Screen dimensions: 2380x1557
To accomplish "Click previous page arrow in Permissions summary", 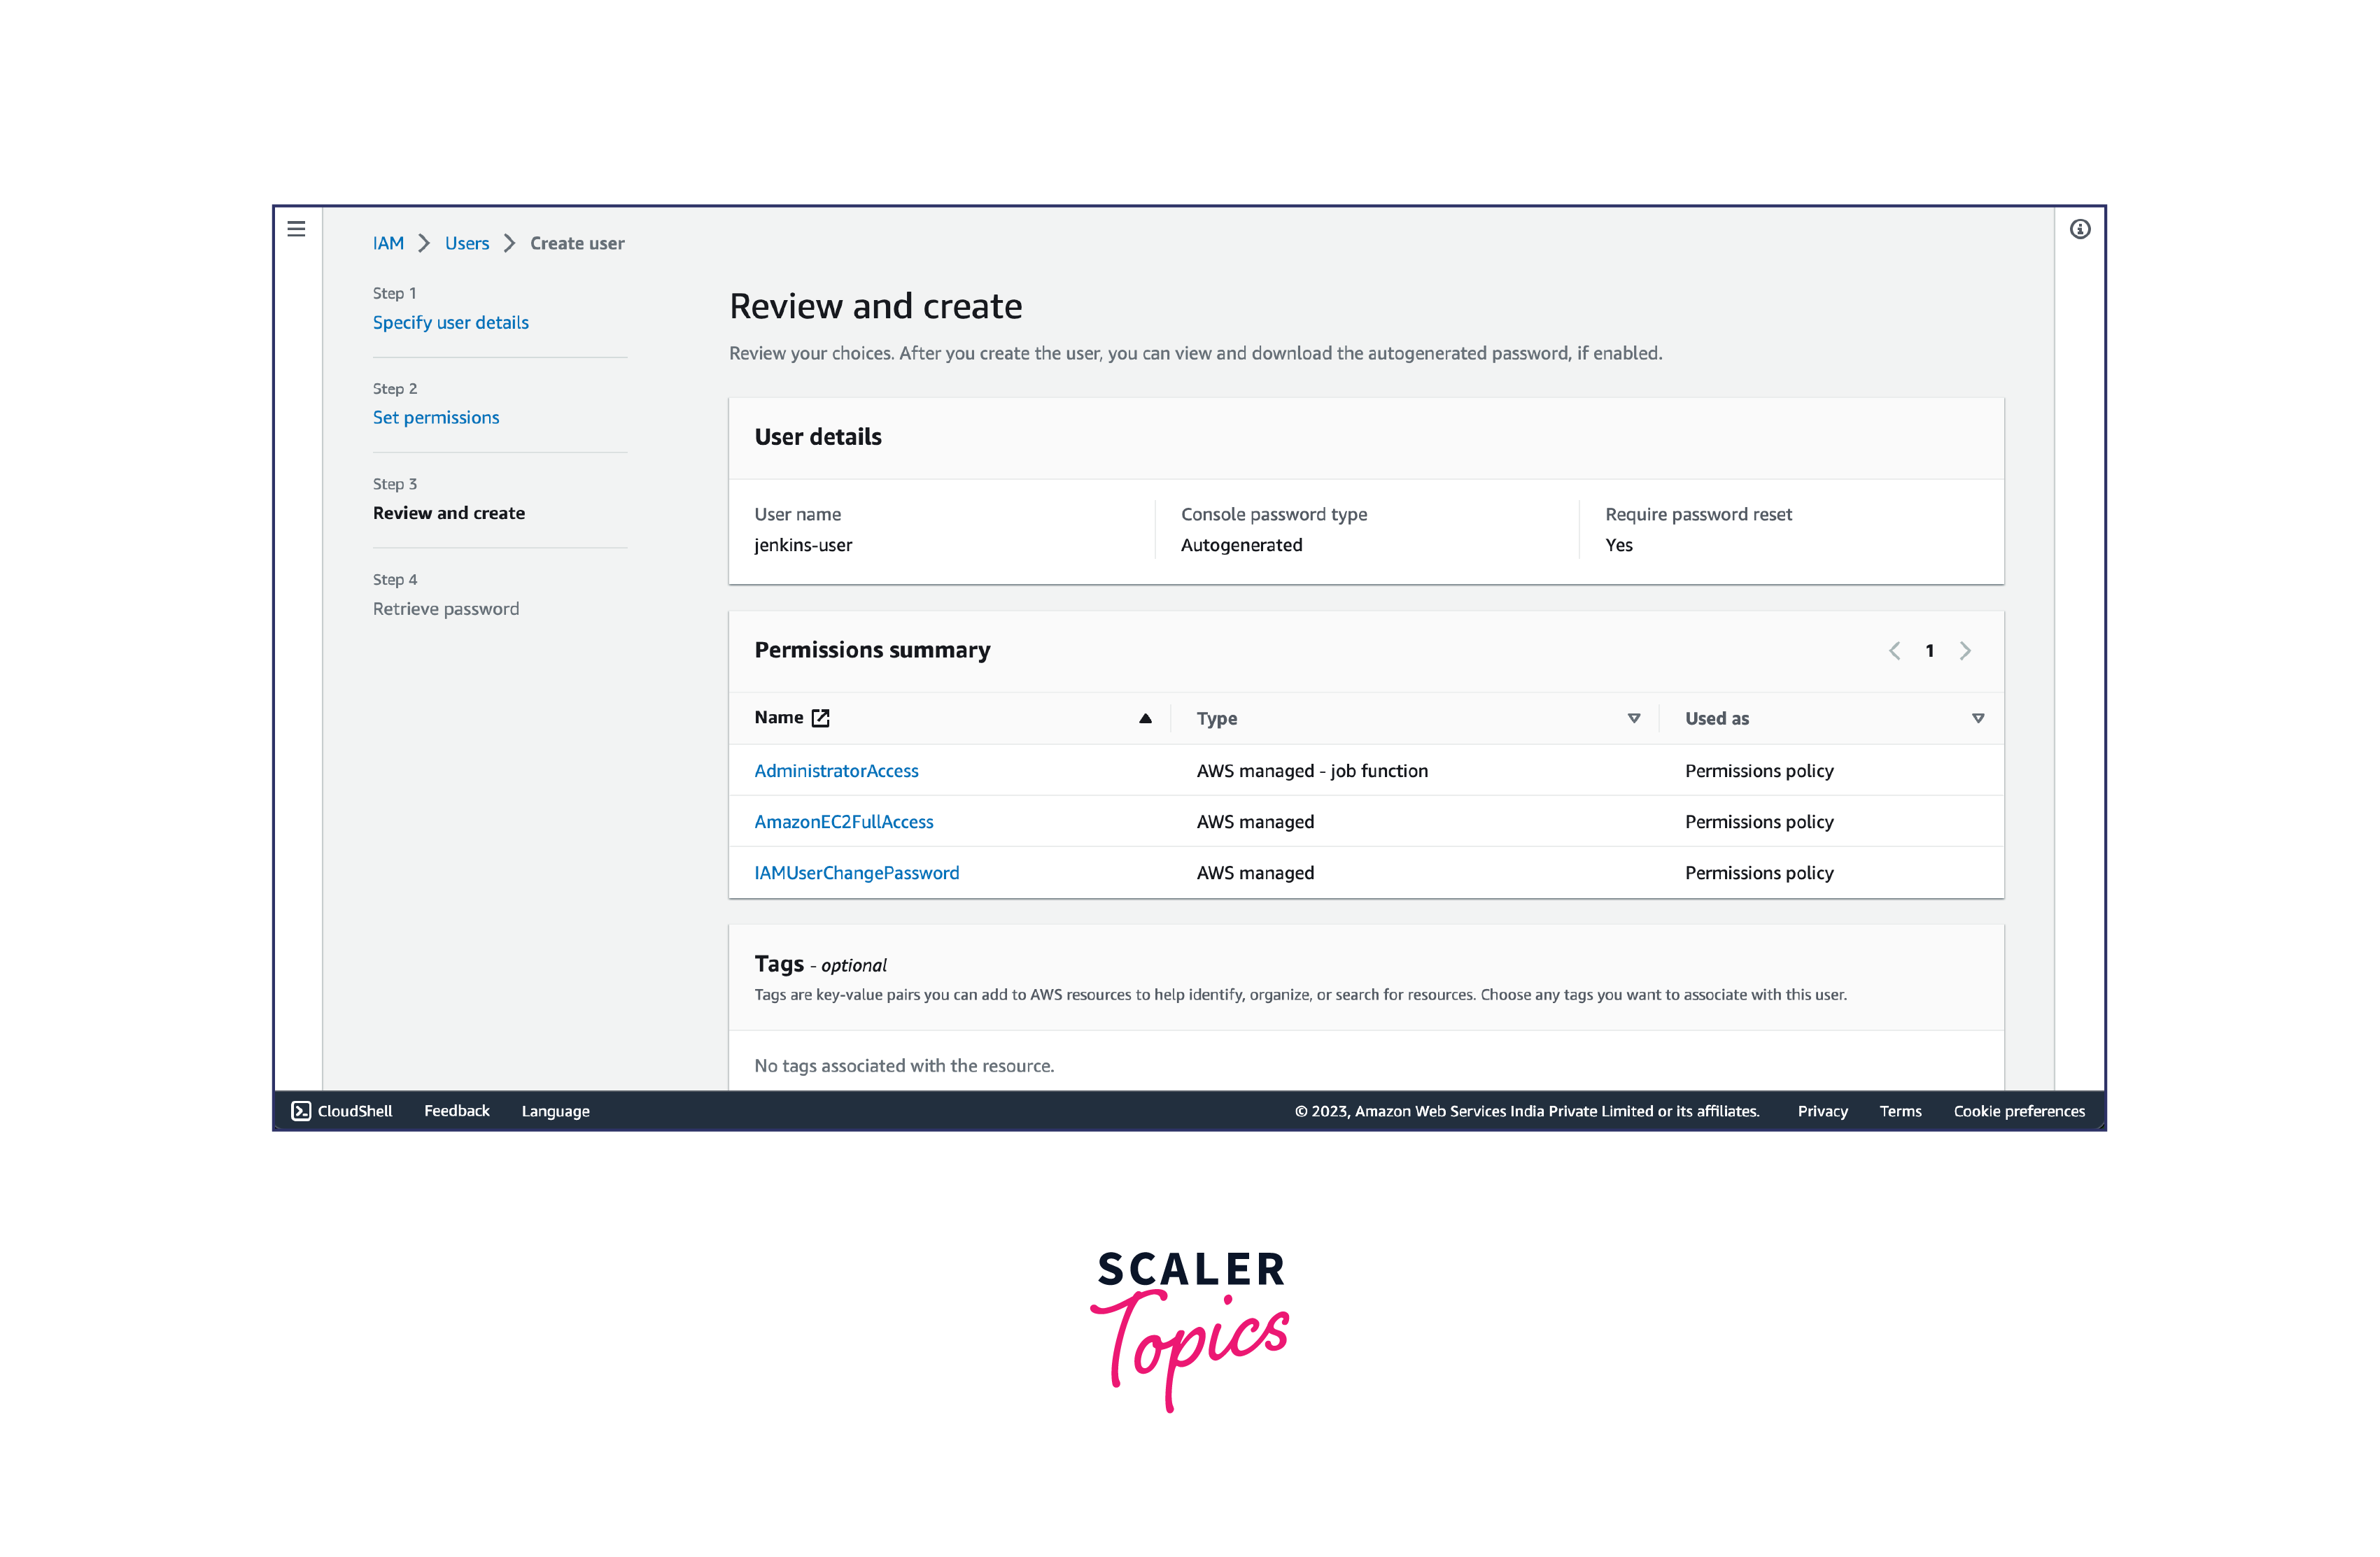I will pyautogui.click(x=1894, y=650).
